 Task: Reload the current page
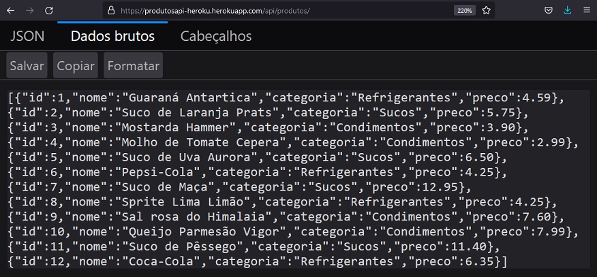(49, 11)
